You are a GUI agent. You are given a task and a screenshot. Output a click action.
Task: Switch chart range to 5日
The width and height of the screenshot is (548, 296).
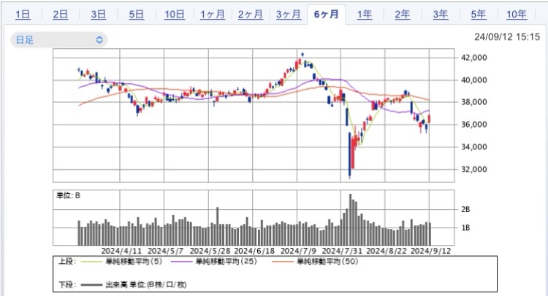point(137,15)
